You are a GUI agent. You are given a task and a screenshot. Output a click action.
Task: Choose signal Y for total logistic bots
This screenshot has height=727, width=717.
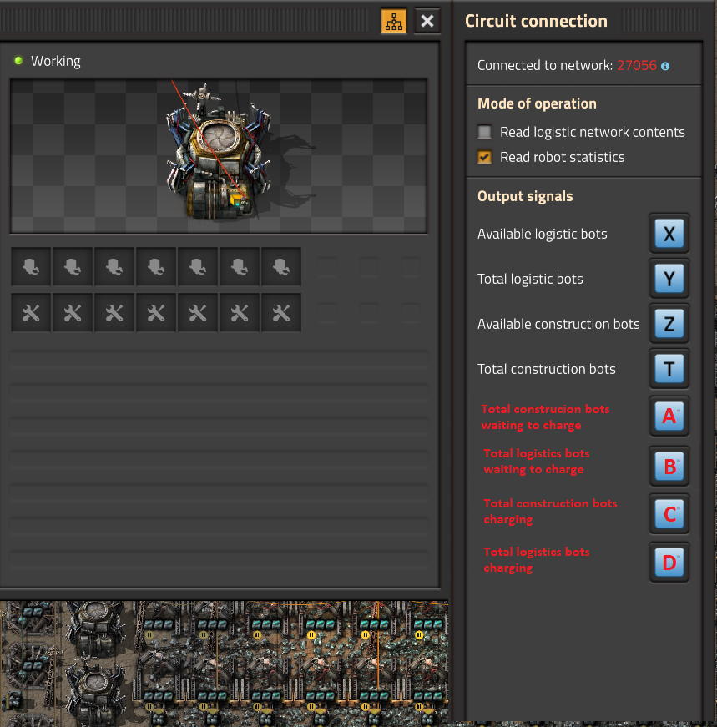(669, 279)
